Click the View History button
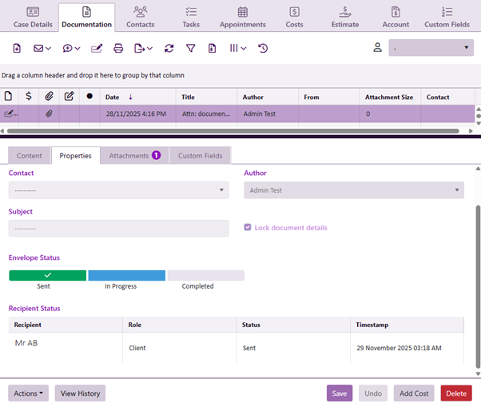481x403 pixels. tap(80, 393)
